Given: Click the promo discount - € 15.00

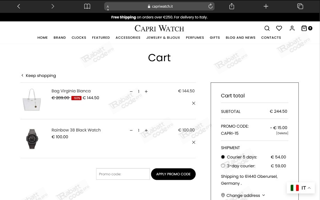Looking at the screenshot, I should (279, 128).
